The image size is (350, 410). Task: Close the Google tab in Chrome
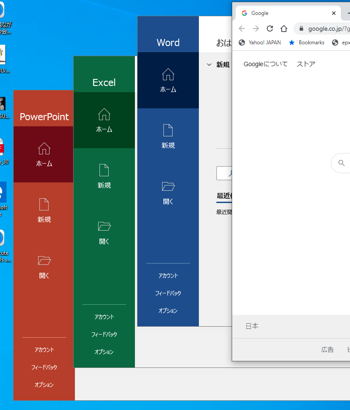tap(333, 13)
